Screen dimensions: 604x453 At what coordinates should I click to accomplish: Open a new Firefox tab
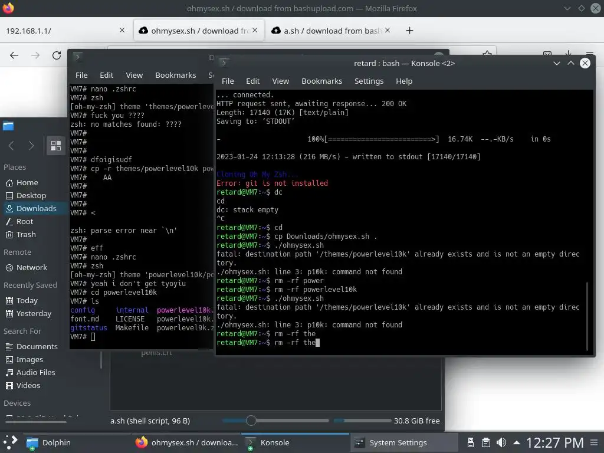[x=409, y=31]
